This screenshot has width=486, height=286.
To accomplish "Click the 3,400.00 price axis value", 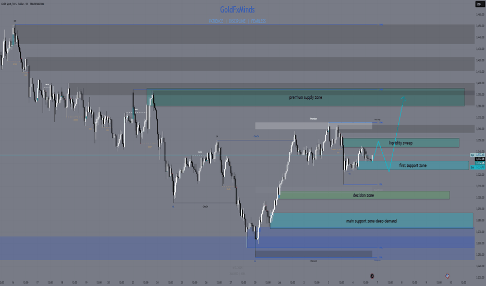I will coord(480,83).
